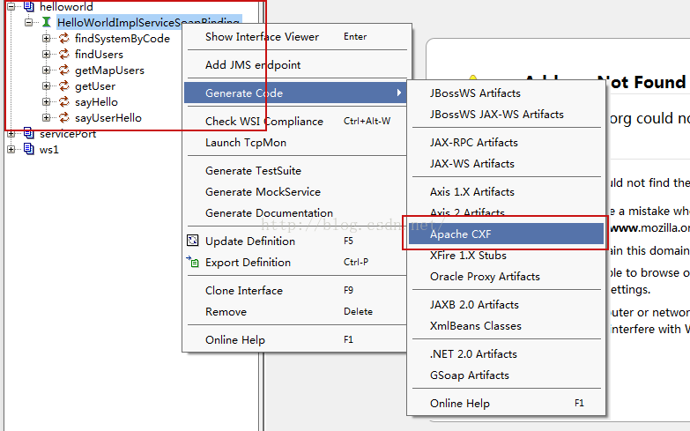Select Update Definition menu entry
Viewport: 690px width, 431px height.
295,241
